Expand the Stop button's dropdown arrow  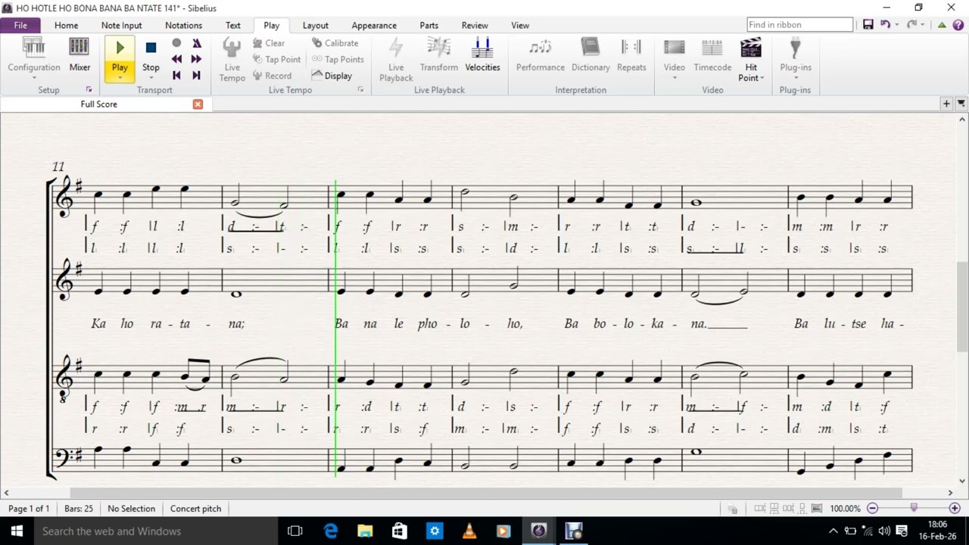click(151, 77)
